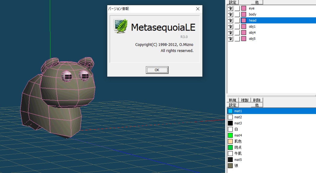This screenshot has height=173, width=316.
Task: Open material panel 他 button
Action: pyautogui.click(x=257, y=105)
